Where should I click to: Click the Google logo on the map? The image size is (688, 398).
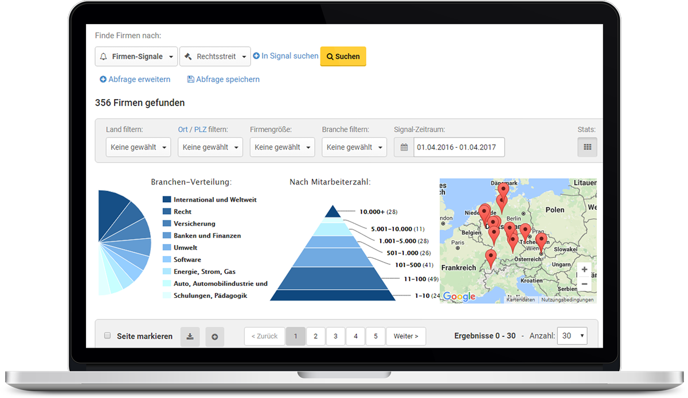tap(459, 296)
